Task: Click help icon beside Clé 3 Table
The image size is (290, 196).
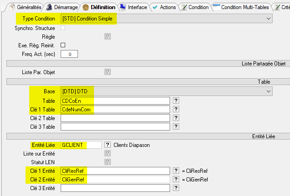Action: pyautogui.click(x=176, y=126)
